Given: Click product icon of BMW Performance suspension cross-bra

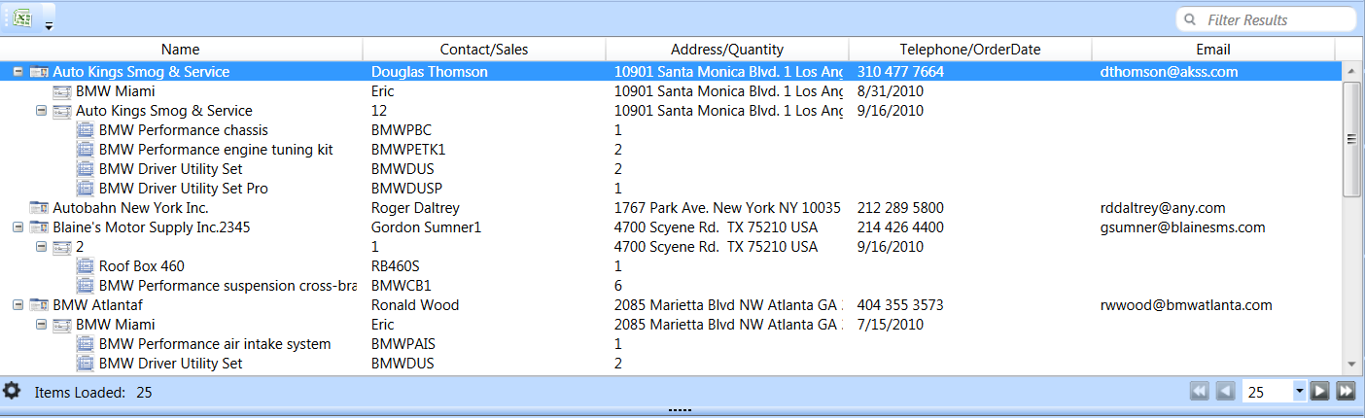Looking at the screenshot, I should point(85,286).
